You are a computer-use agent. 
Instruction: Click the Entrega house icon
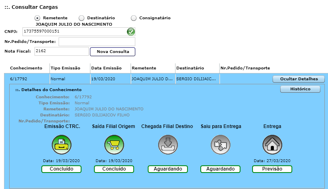(x=272, y=145)
